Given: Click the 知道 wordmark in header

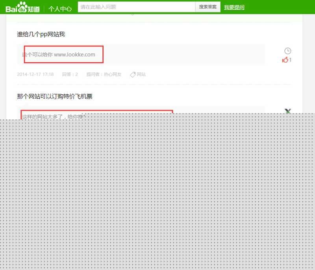Looking at the screenshot, I should click(x=33, y=8).
